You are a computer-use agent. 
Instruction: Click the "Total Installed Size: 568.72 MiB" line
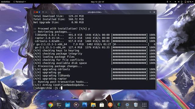[x=58, y=19]
